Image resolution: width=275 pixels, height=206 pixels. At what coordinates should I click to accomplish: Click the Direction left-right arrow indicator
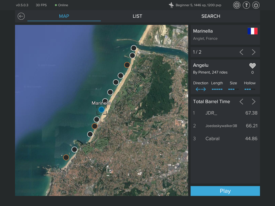[201, 89]
